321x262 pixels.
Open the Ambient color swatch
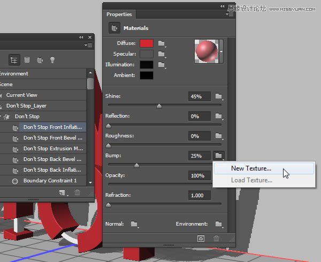pyautogui.click(x=147, y=75)
